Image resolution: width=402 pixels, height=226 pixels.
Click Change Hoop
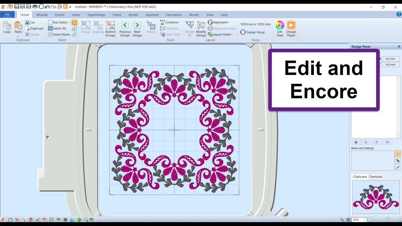click(253, 32)
